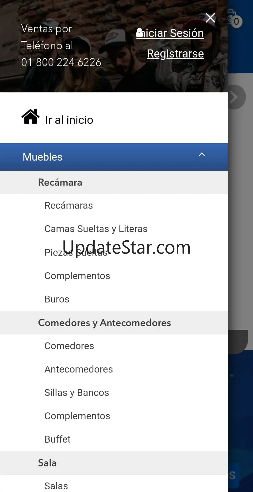253x492 pixels.
Task: Choose the Antecomedores item
Action: (x=79, y=369)
